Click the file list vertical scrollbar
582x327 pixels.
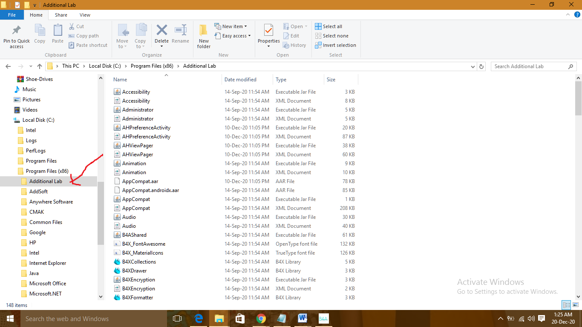click(x=578, y=98)
